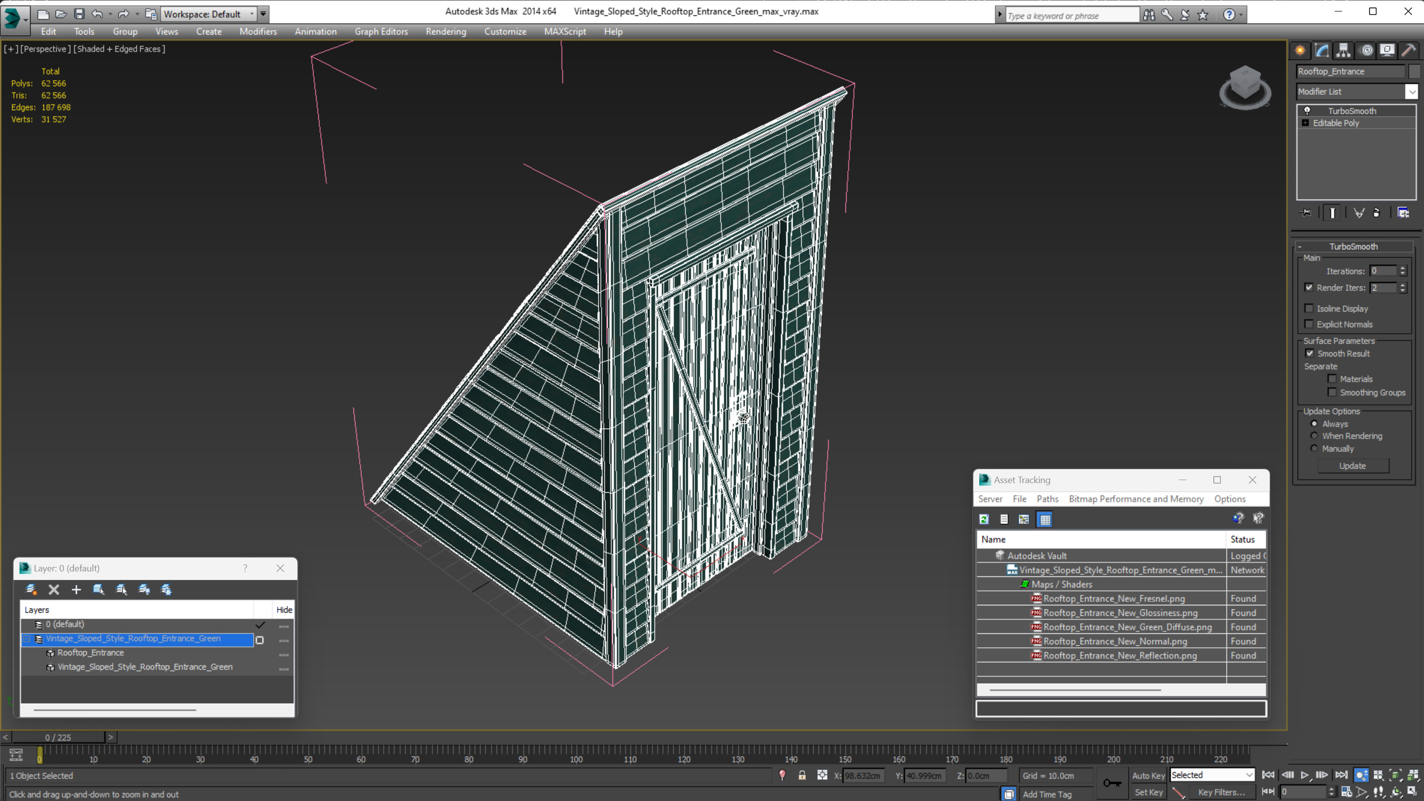Screen dimensions: 1424x801
Task: Click the New Scene icon in title bar
Action: [43, 14]
